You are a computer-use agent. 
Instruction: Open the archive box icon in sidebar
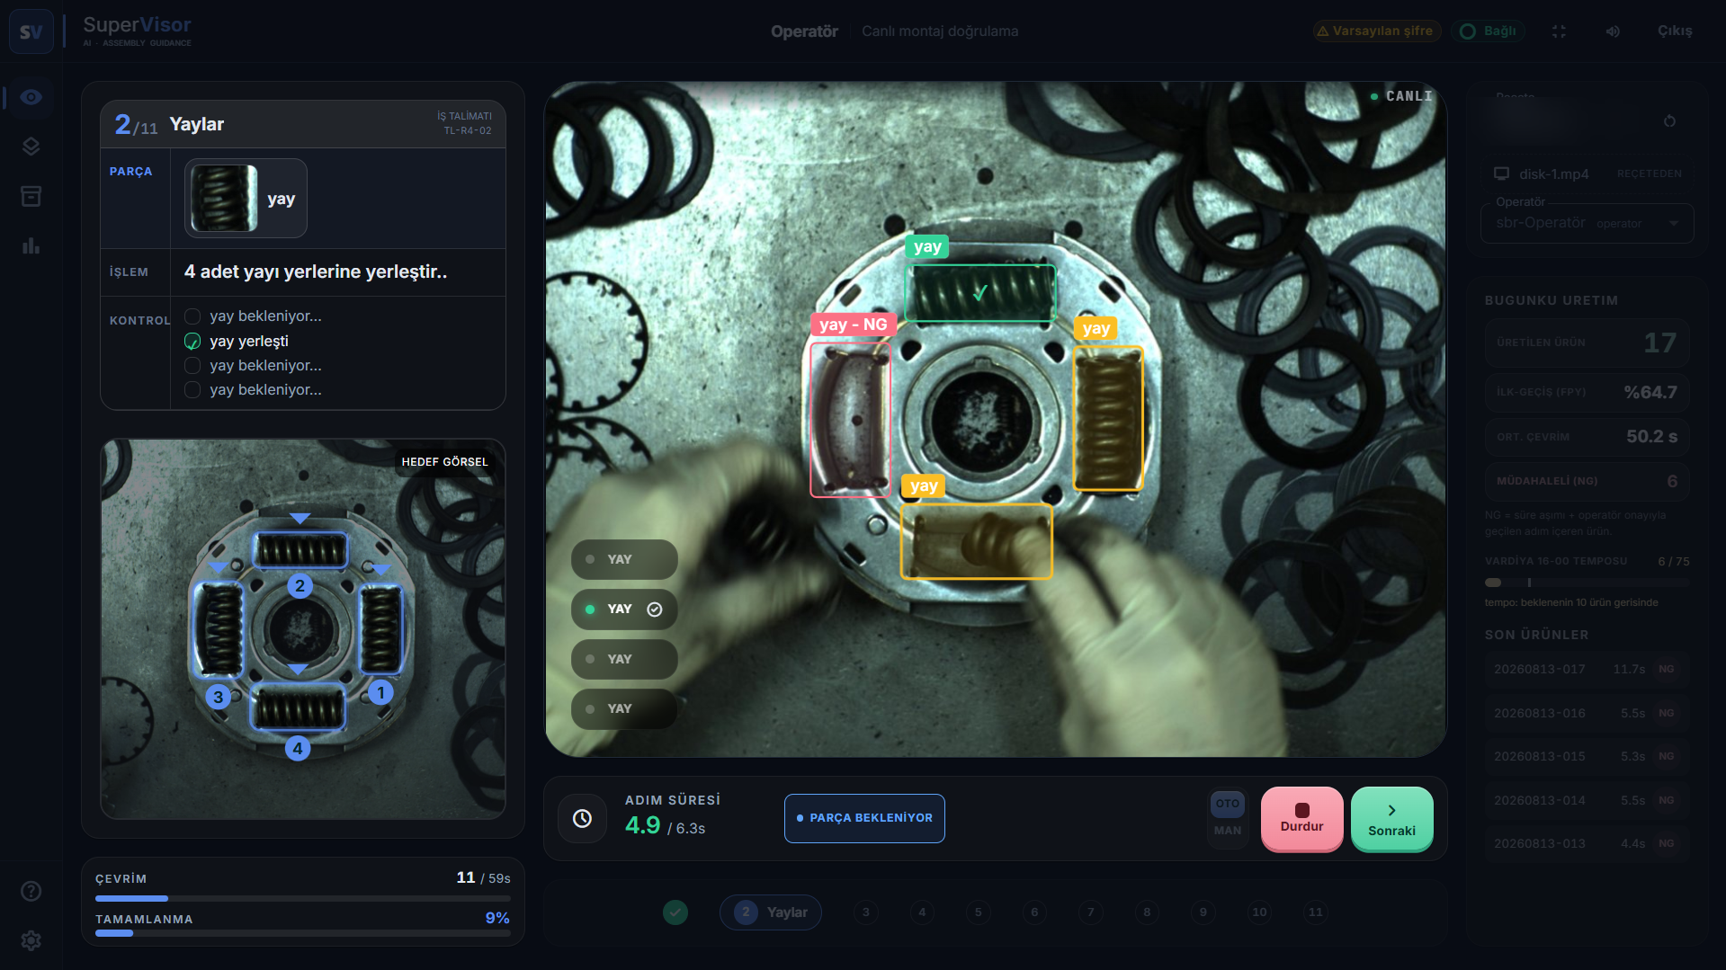coord(31,196)
